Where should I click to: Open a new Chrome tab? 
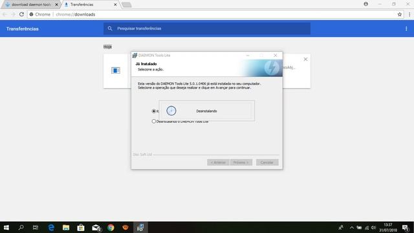[x=127, y=5]
